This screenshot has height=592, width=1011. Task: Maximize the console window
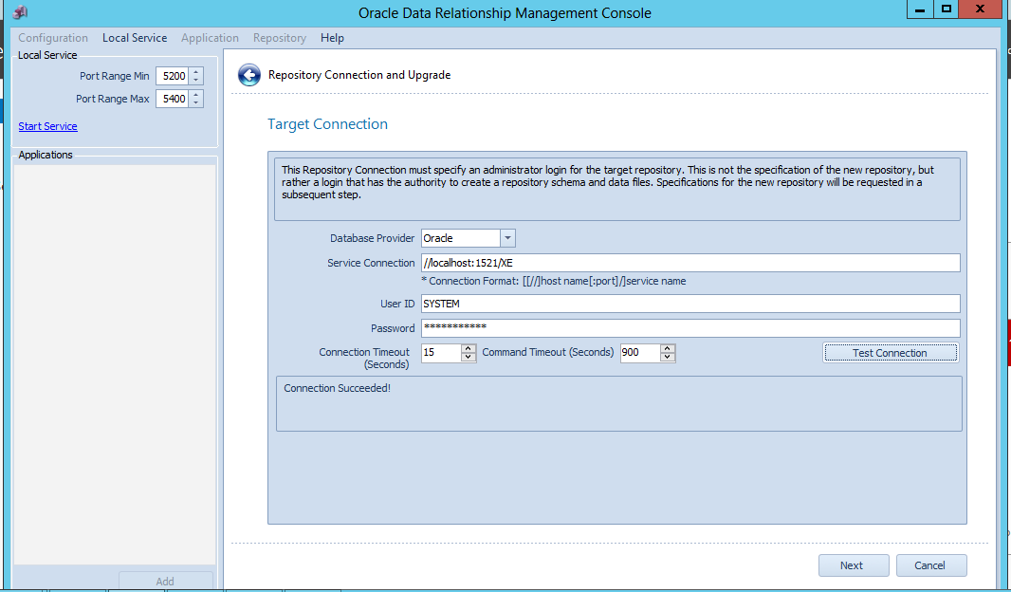pos(946,9)
